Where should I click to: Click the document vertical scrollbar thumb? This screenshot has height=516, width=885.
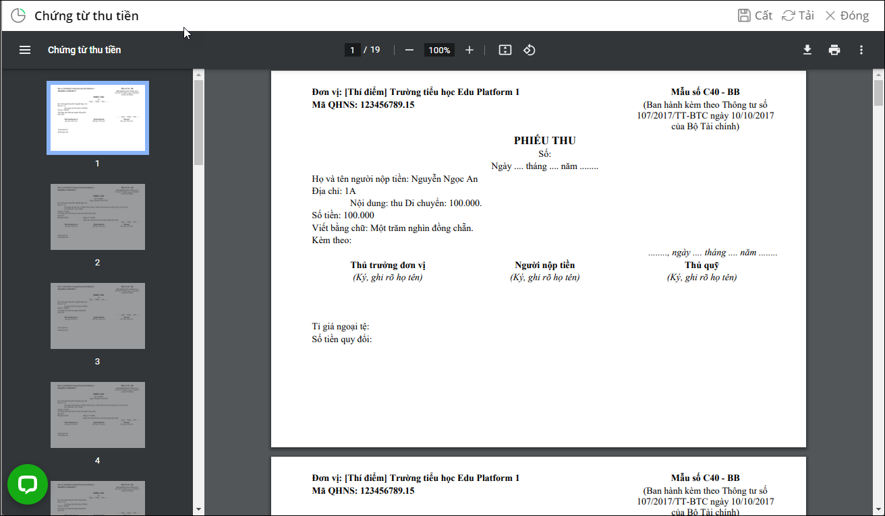click(x=878, y=92)
